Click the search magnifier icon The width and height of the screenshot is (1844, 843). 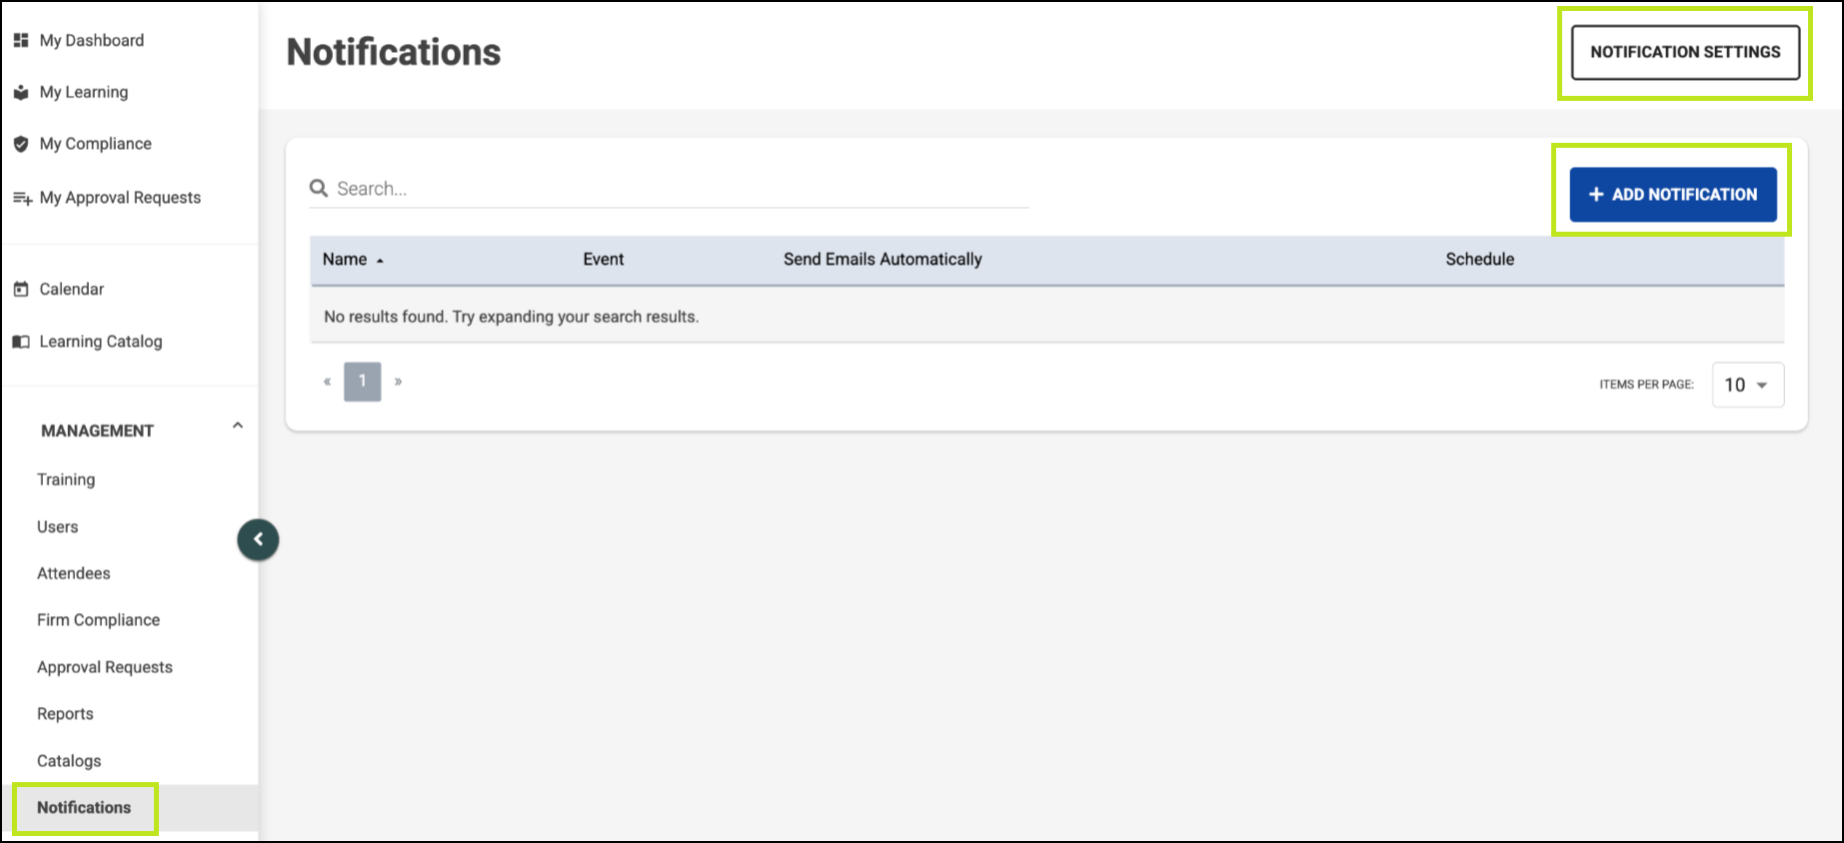tap(319, 189)
